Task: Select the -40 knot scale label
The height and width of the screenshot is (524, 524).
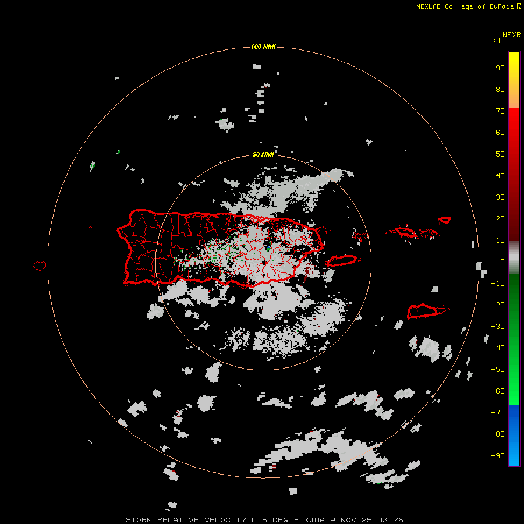Action: point(498,348)
